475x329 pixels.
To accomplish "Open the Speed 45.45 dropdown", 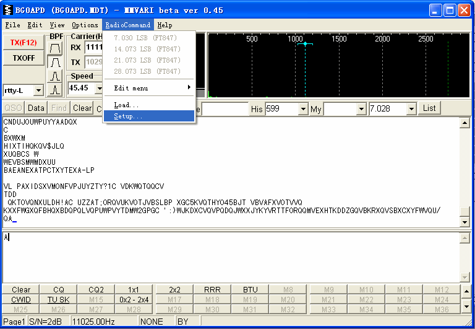I will tap(100, 89).
